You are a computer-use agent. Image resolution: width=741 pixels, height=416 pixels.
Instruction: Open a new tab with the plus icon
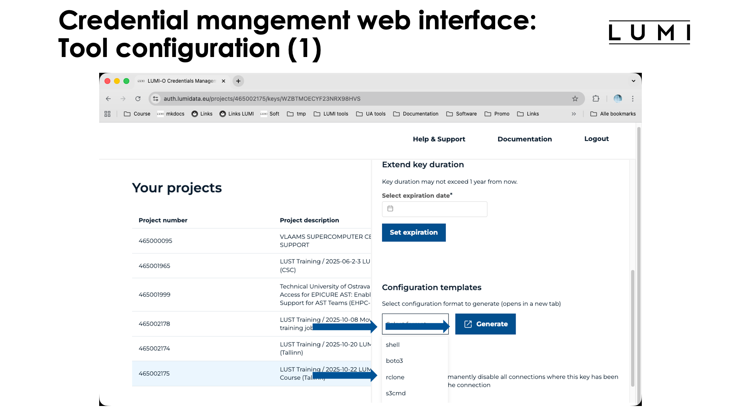238,81
